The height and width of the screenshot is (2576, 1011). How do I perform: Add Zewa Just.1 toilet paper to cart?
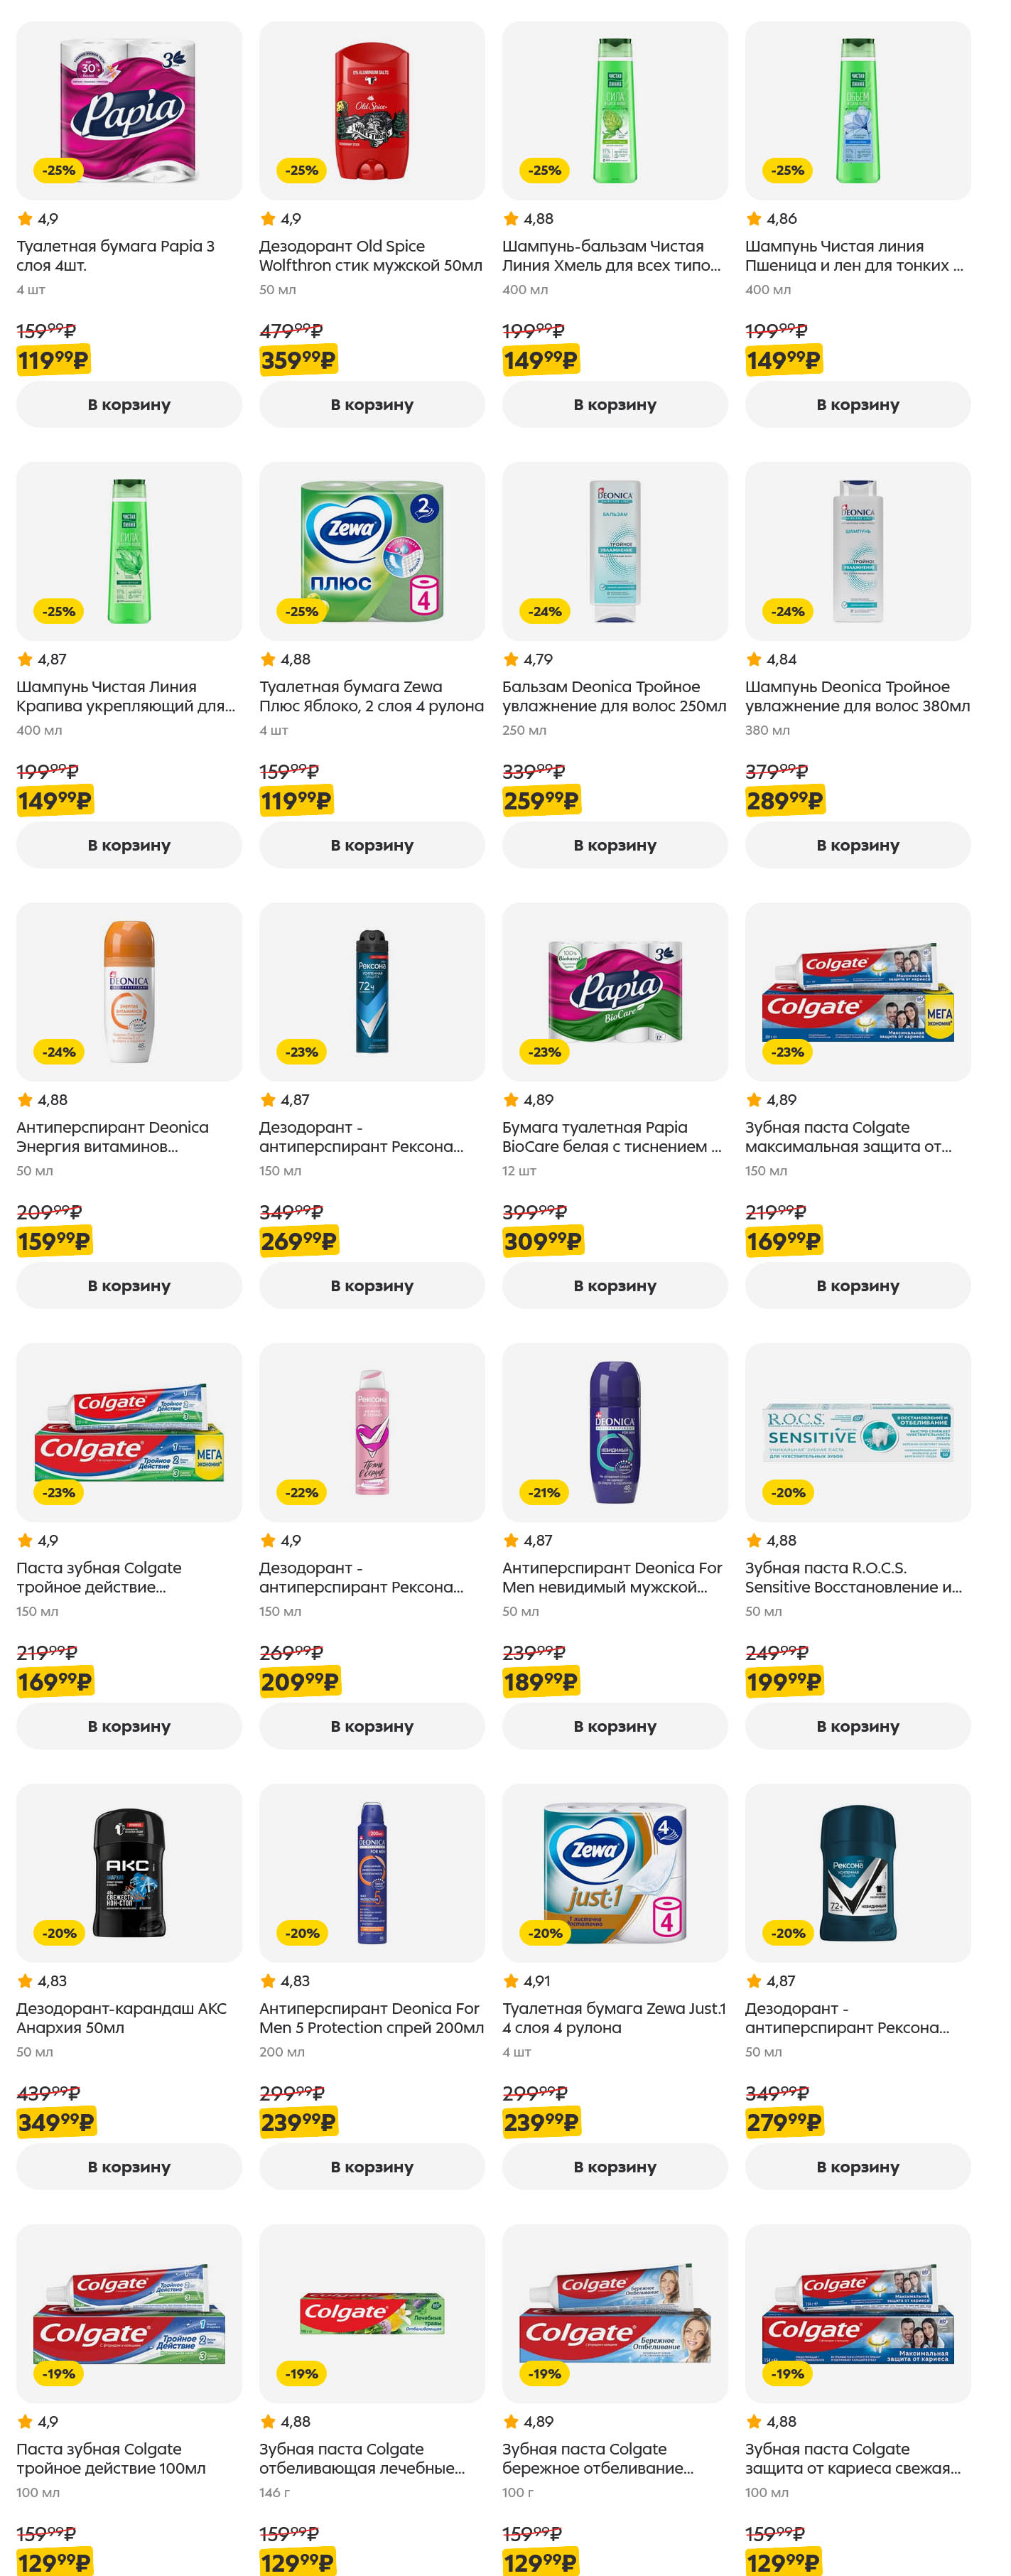(x=614, y=2166)
